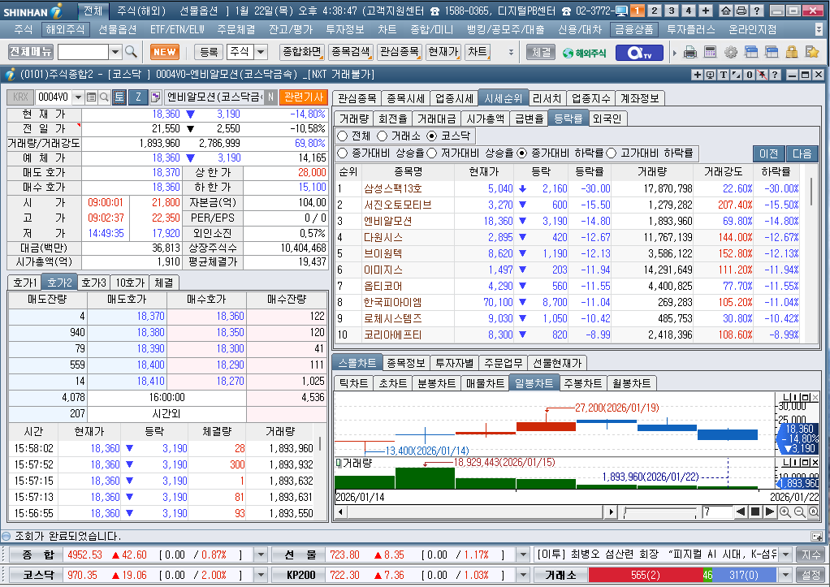Click the magnifier search icon beside menu search box
The image size is (830, 587).
tap(131, 52)
